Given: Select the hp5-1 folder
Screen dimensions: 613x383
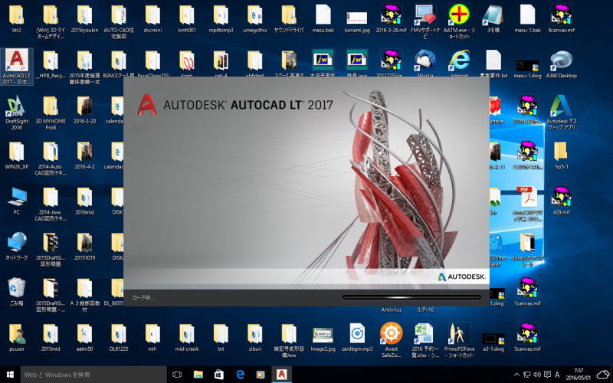Looking at the screenshot, I should [x=561, y=155].
